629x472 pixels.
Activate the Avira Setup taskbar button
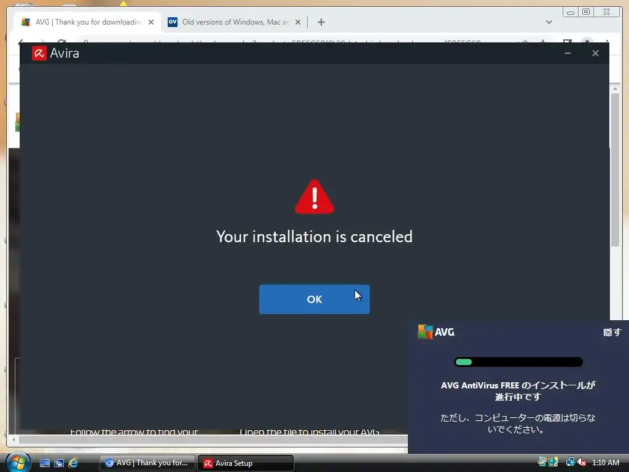(x=246, y=463)
